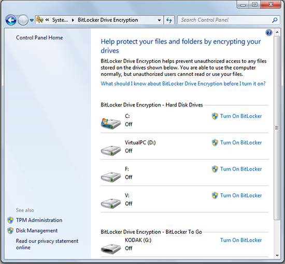This screenshot has width=285, height=264.
Task: Expand breadcrumb arrow after Syste...
Action: pyautogui.click(x=73, y=20)
